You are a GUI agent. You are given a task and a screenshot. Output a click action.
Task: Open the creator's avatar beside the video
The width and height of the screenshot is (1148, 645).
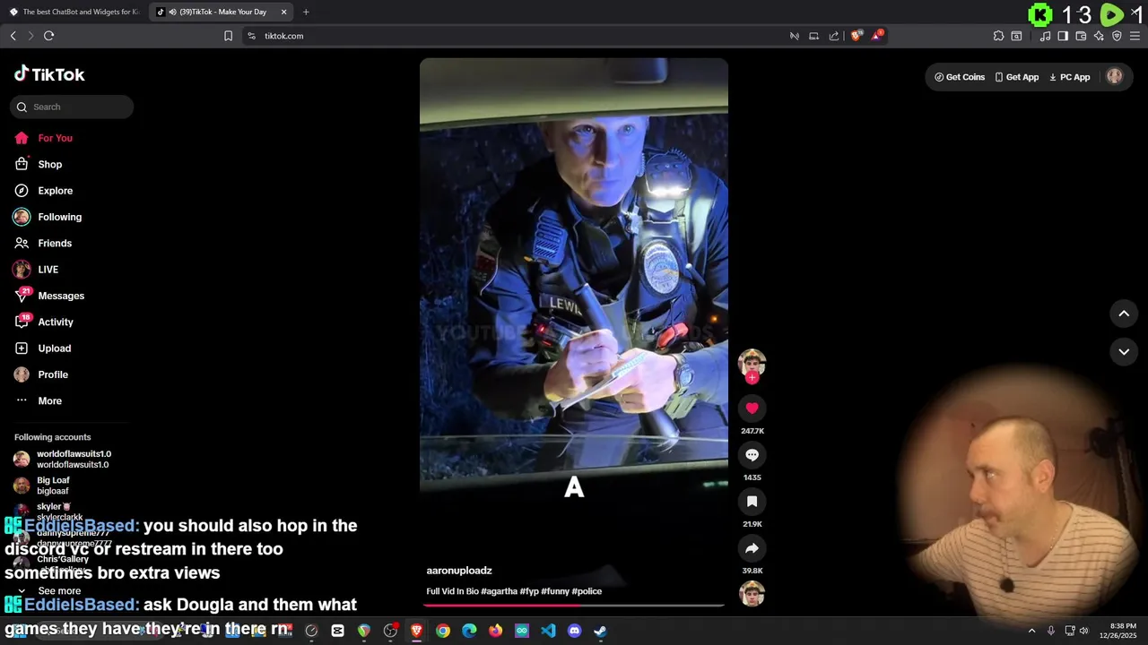[752, 362]
